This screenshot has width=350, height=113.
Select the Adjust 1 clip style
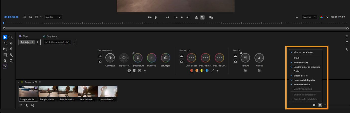[x=27, y=42]
